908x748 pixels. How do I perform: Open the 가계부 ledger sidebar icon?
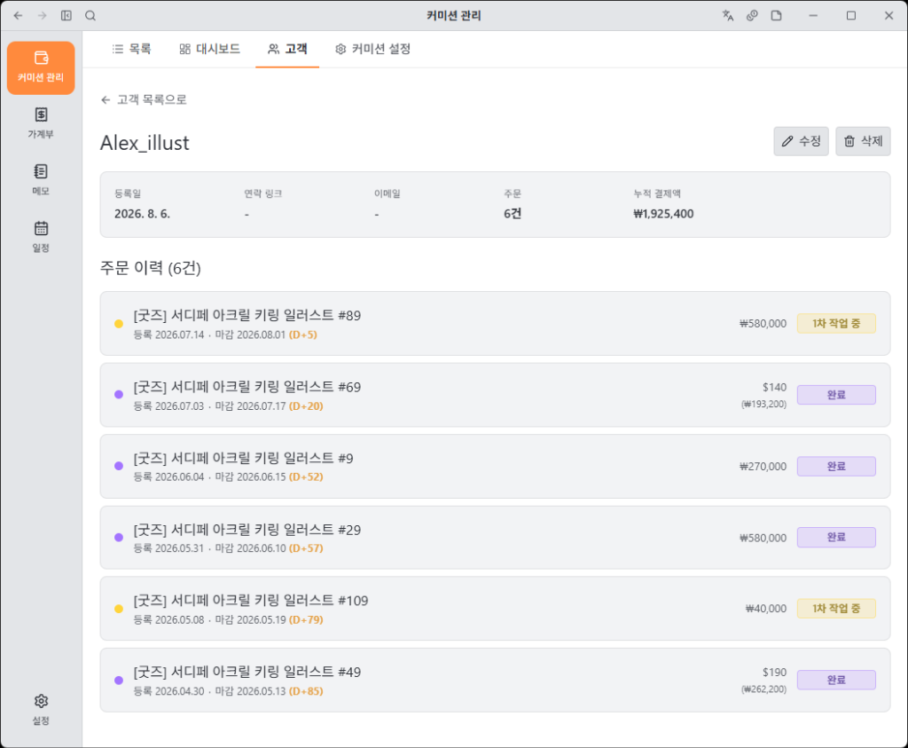pyautogui.click(x=41, y=122)
